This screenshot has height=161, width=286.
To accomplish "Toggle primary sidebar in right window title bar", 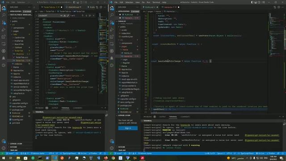I will click(x=252, y=2).
